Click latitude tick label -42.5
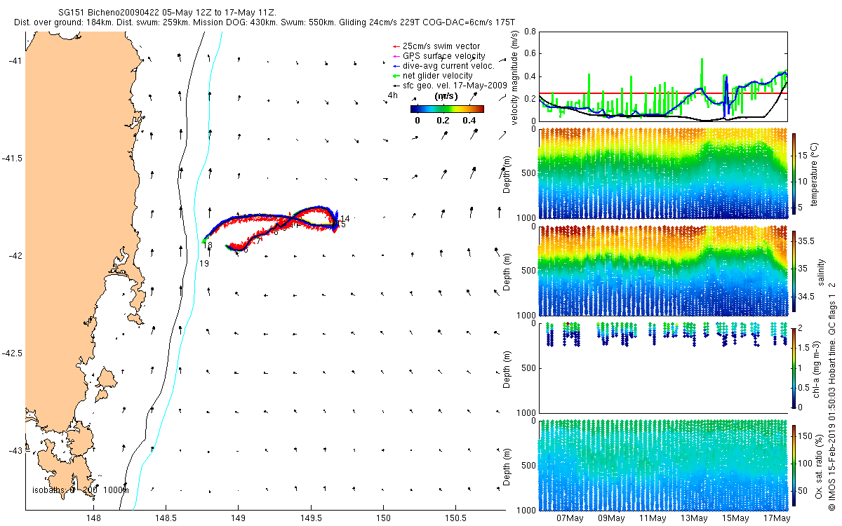Screen dimensions: 842x526 [12, 353]
